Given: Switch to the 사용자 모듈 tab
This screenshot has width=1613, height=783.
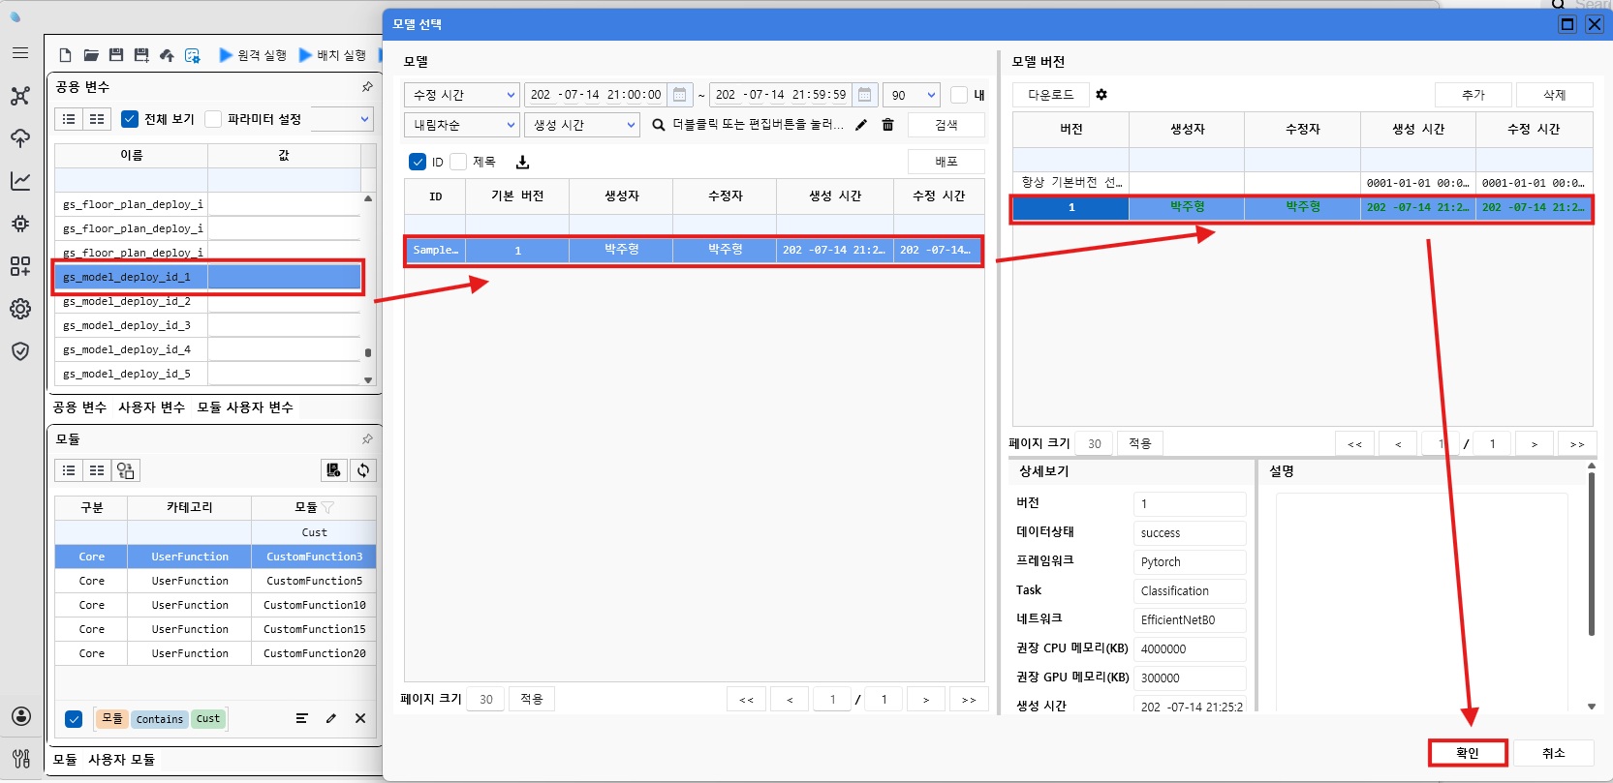Looking at the screenshot, I should pyautogui.click(x=121, y=760).
